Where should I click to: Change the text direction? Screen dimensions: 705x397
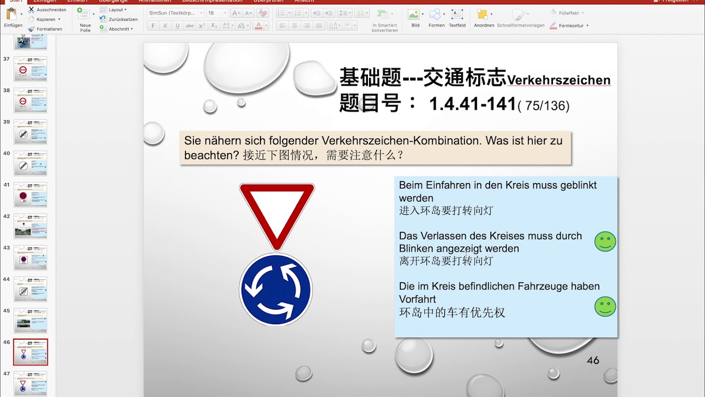[x=334, y=25]
